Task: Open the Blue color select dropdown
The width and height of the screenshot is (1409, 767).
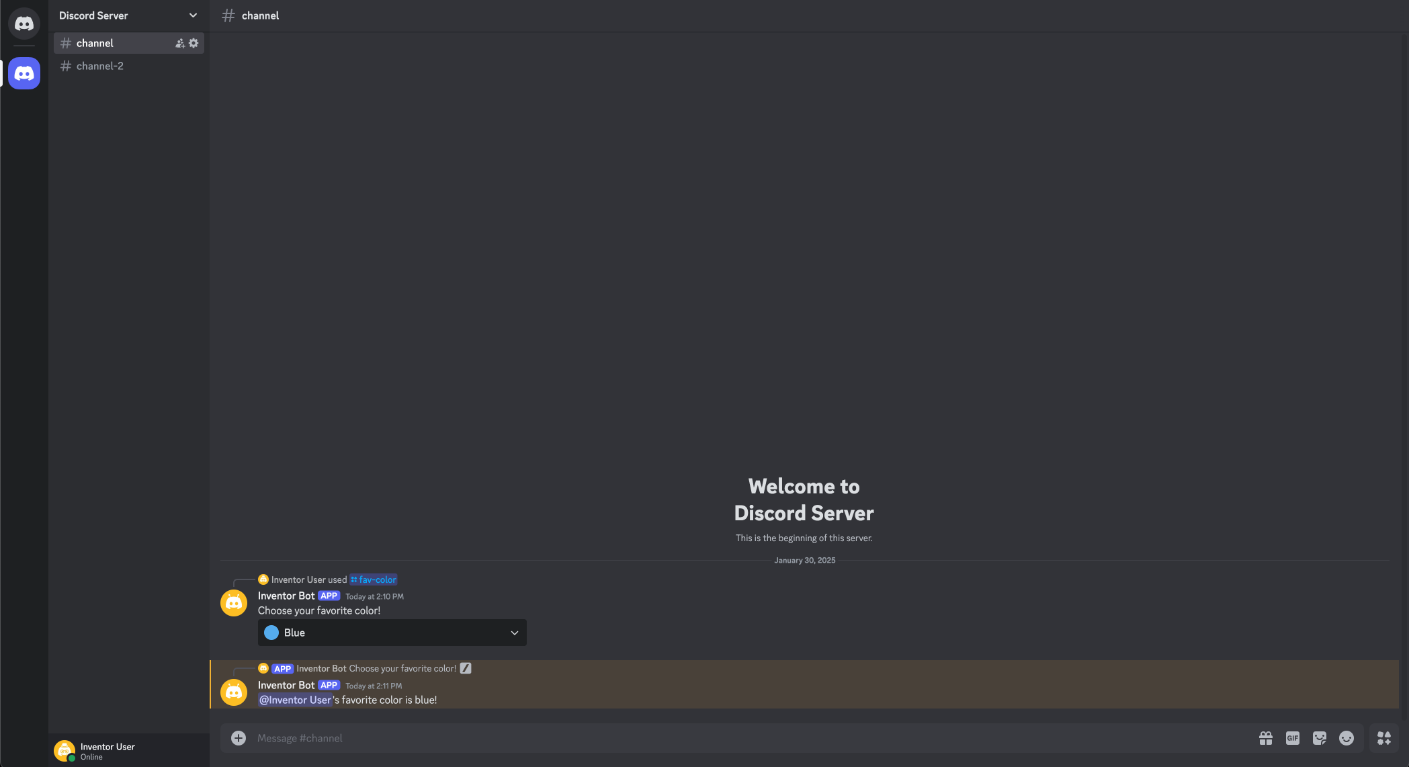Action: point(392,633)
